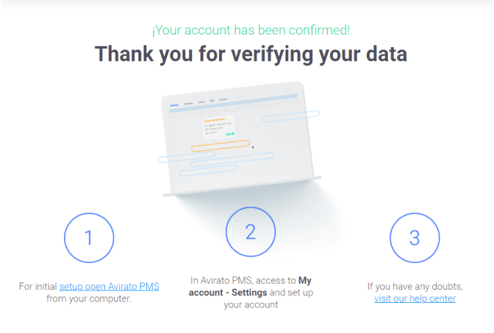Click the blue highlighted first tab in laptop mockup
The height and width of the screenshot is (333, 494).
tap(174, 105)
